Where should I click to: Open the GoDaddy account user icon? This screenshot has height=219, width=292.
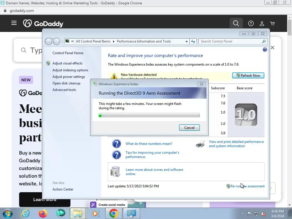[x=262, y=23]
